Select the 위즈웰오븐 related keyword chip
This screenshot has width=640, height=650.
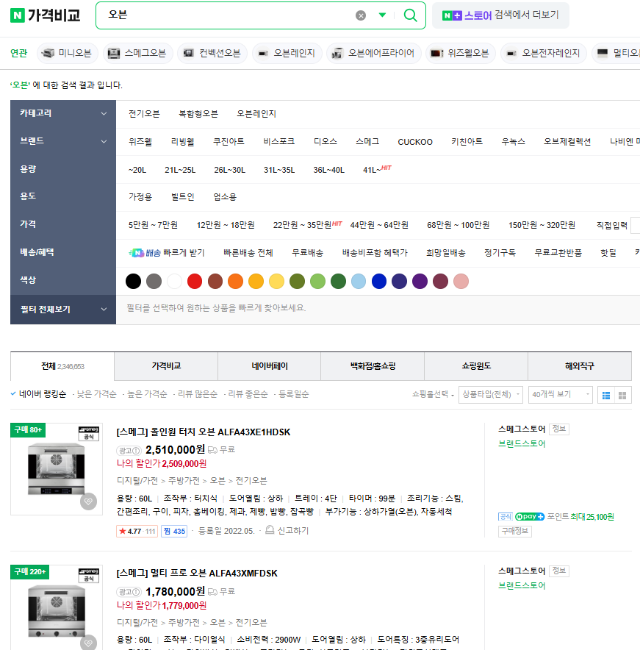pyautogui.click(x=461, y=53)
